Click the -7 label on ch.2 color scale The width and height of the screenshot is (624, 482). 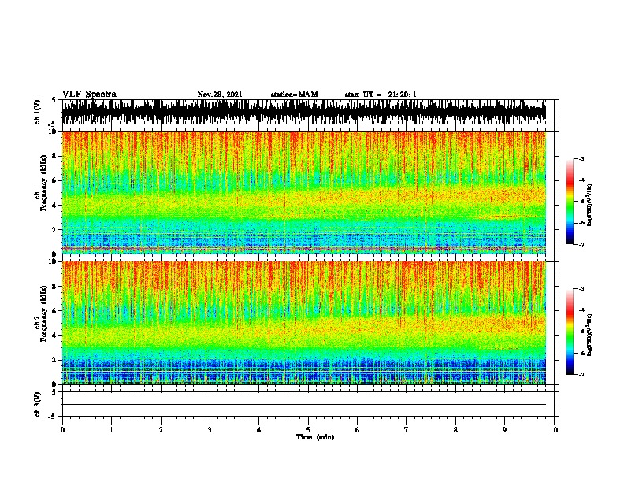(581, 374)
